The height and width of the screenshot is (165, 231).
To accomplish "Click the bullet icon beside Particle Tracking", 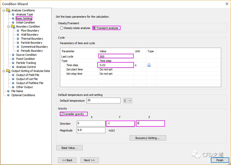I will (x=13, y=63).
